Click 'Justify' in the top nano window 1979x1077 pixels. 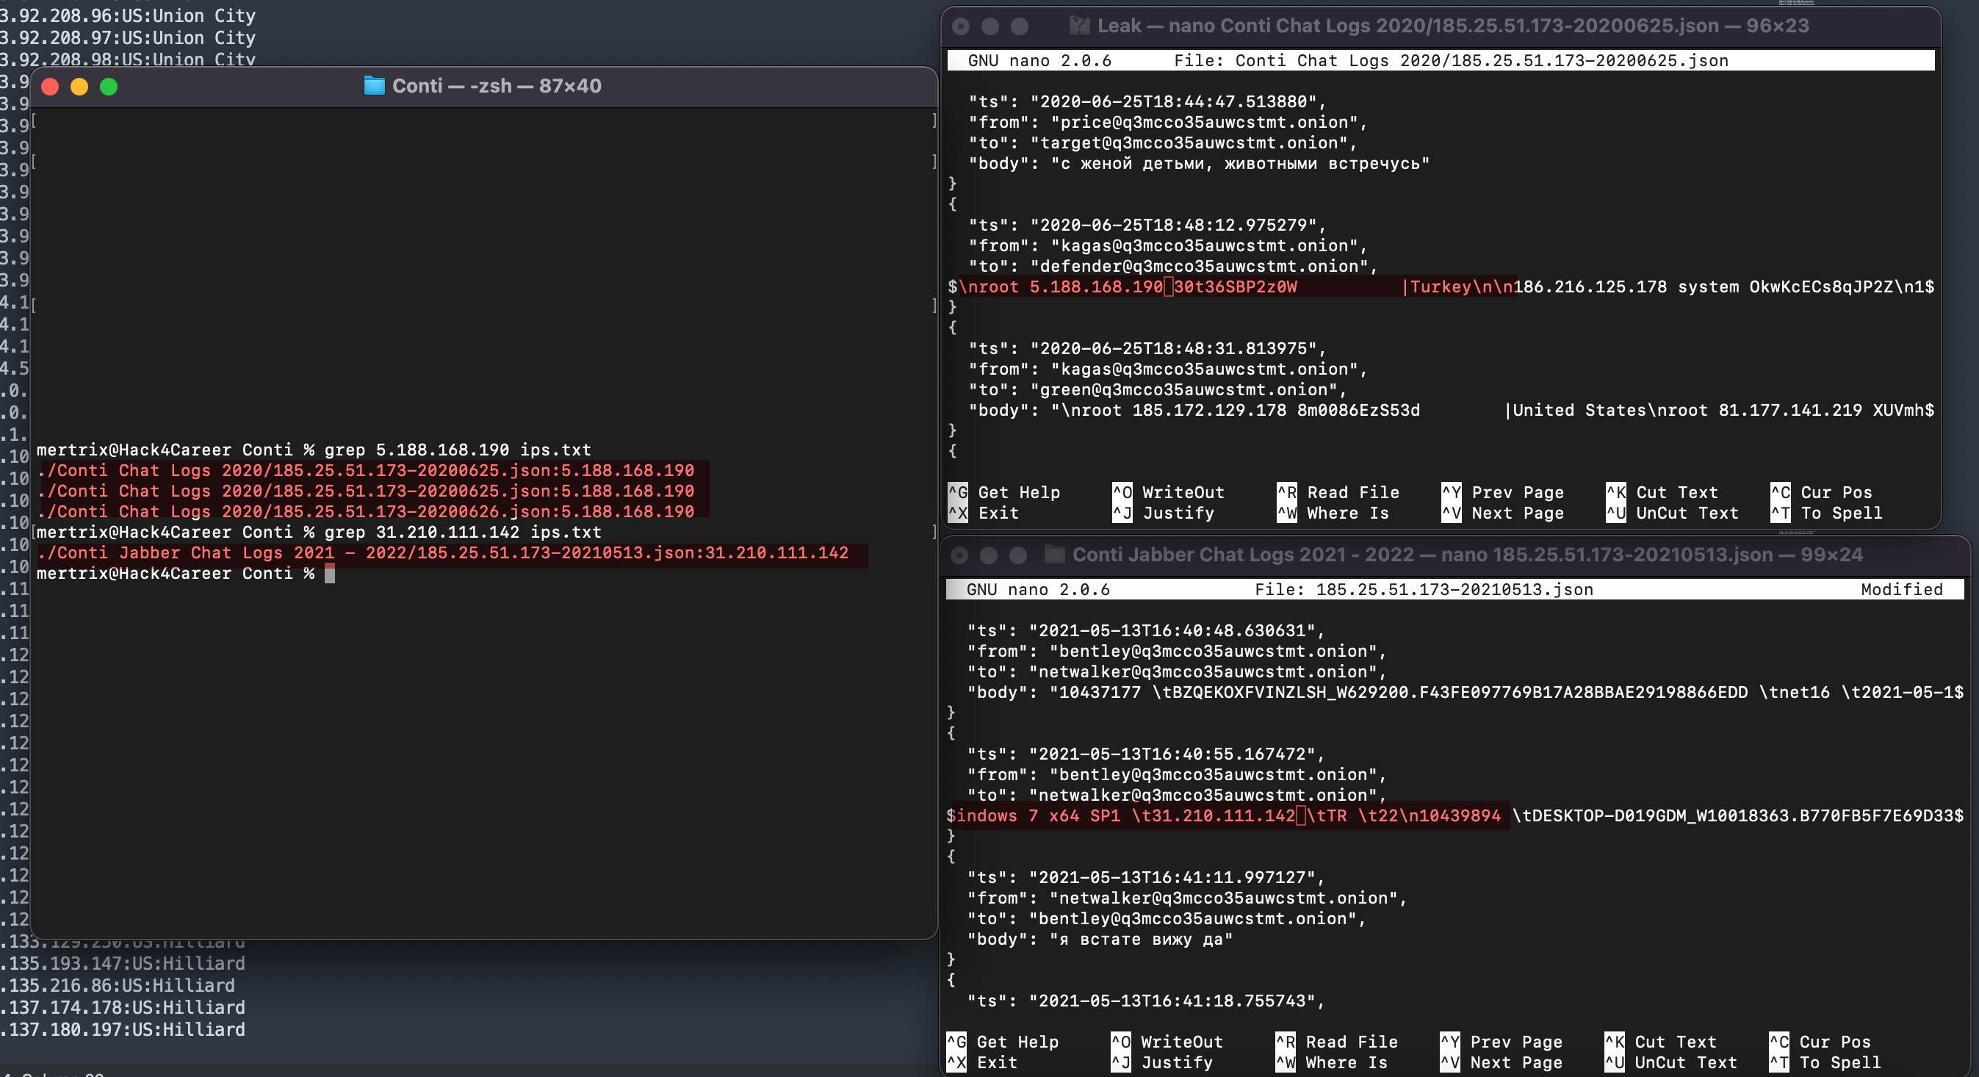[1178, 513]
